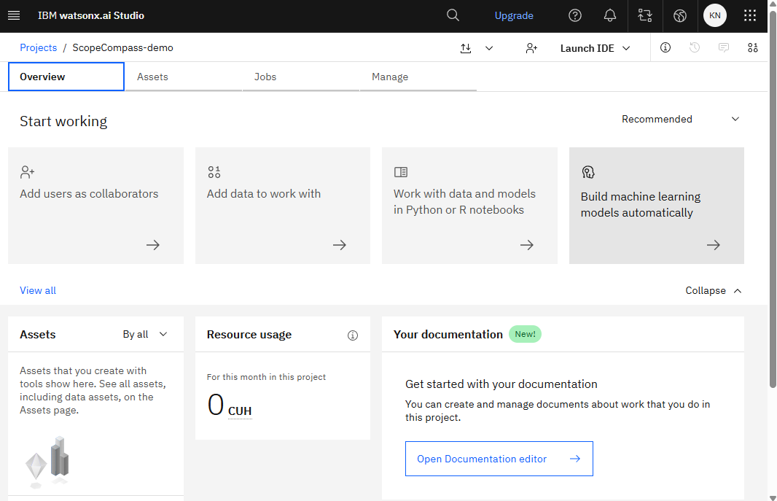Open the hamburger navigation menu
777x501 pixels.
click(14, 15)
